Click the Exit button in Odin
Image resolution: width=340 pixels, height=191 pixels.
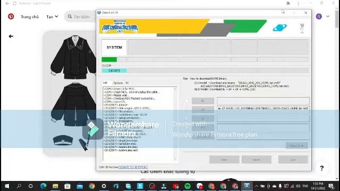pos(293,160)
